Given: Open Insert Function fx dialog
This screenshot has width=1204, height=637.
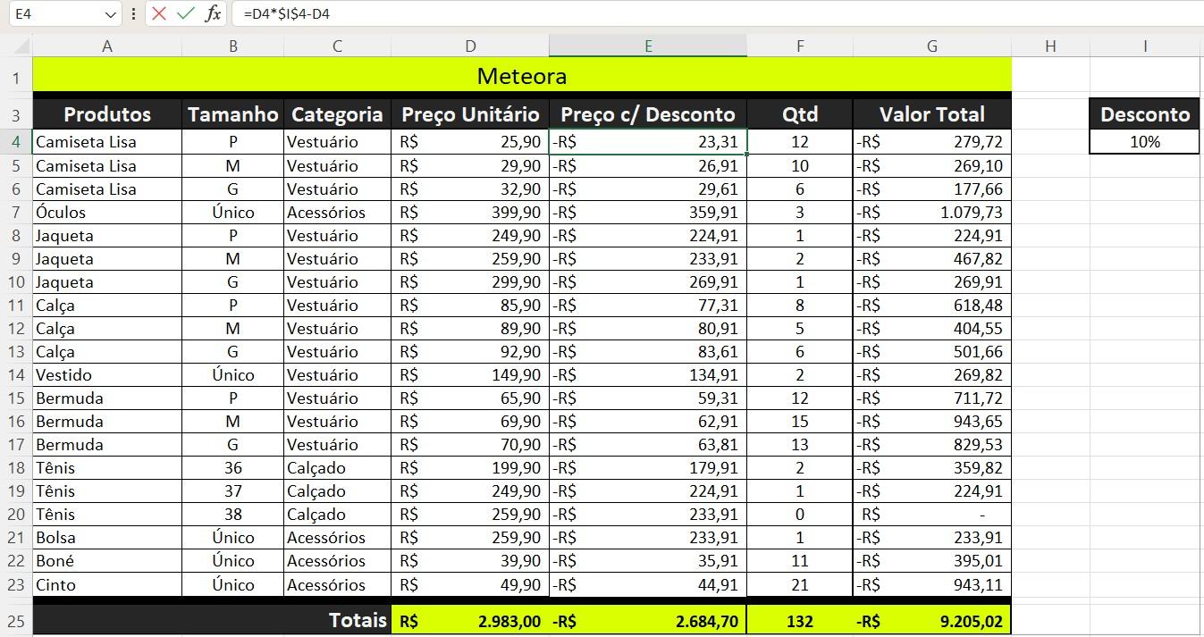Looking at the screenshot, I should [213, 13].
